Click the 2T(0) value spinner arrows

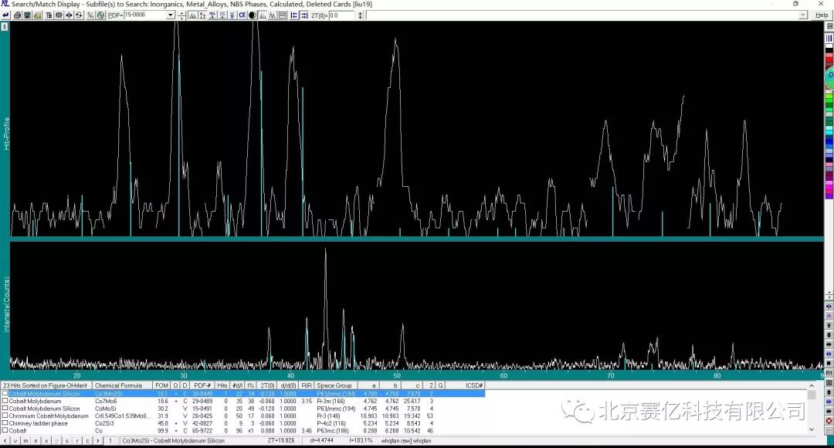(x=360, y=15)
